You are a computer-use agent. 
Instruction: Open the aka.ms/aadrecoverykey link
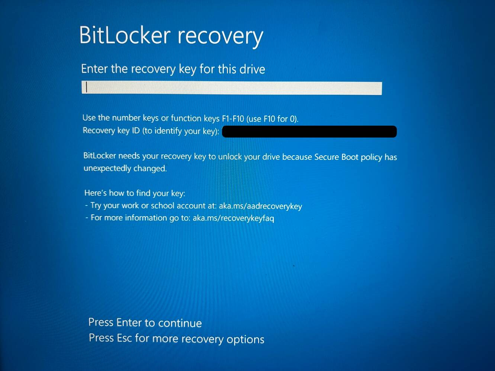[x=260, y=206]
